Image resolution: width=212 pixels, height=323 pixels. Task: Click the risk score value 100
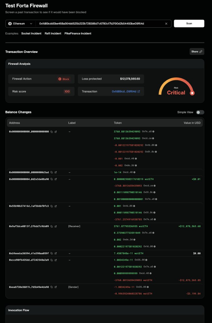tap(67, 91)
